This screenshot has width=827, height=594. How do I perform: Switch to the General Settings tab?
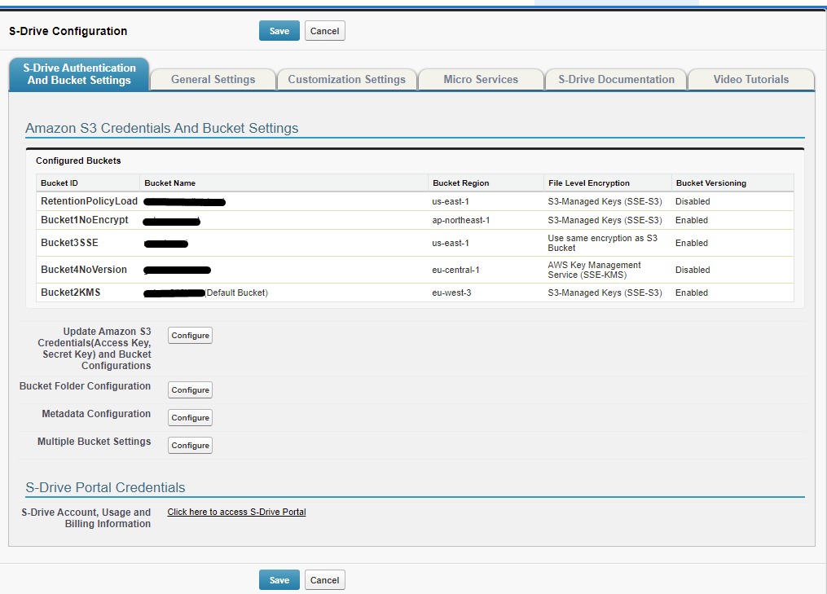(x=213, y=79)
